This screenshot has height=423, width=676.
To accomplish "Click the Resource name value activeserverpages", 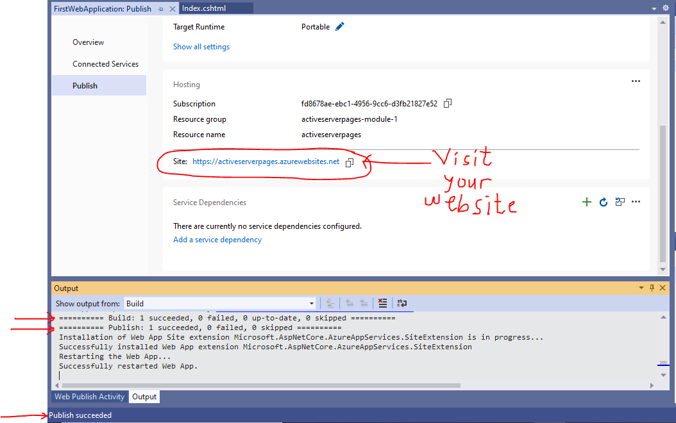I will (331, 135).
